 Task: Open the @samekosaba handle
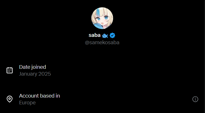102,43
